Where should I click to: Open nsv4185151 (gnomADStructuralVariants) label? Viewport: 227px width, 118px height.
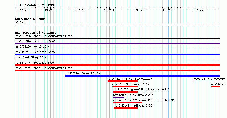click(44, 68)
